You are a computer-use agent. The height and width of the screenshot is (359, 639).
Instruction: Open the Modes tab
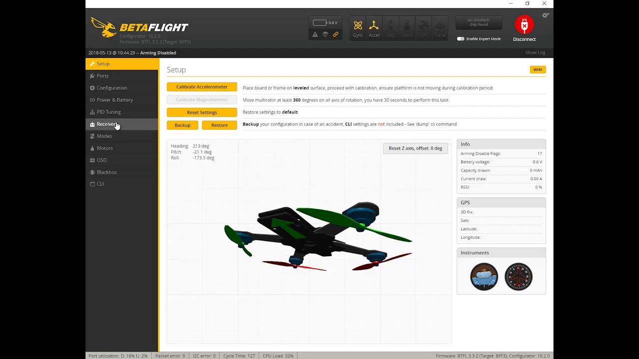tap(122, 136)
